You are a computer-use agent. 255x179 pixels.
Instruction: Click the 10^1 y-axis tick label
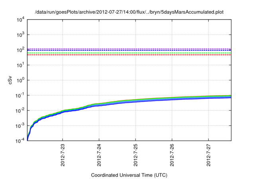click(20, 65)
